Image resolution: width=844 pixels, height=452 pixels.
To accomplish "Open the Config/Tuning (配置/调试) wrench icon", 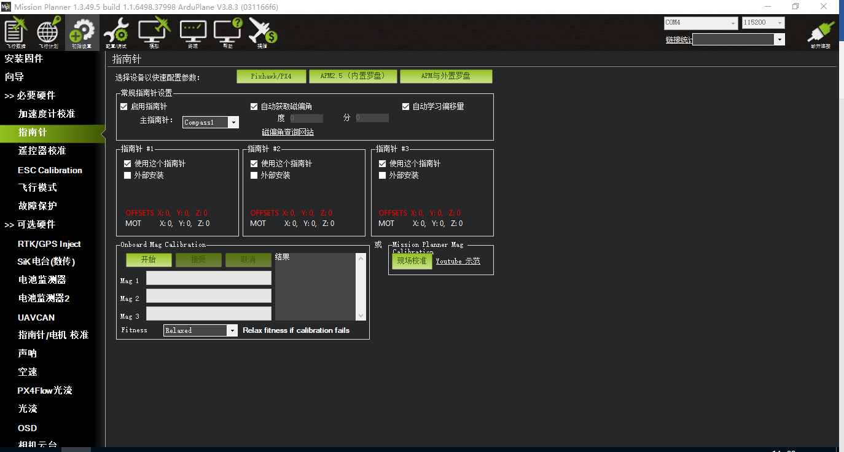I will (115, 33).
